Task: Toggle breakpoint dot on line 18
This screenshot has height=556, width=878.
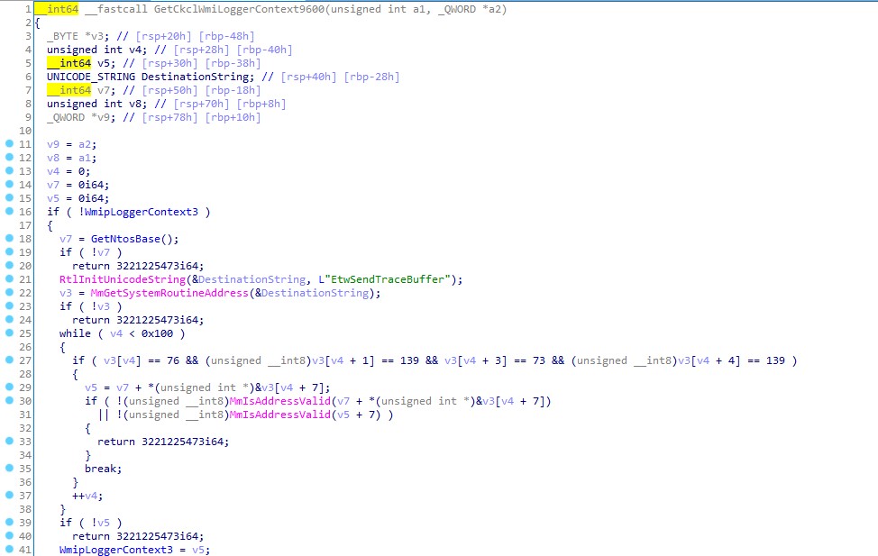Action: (9, 238)
